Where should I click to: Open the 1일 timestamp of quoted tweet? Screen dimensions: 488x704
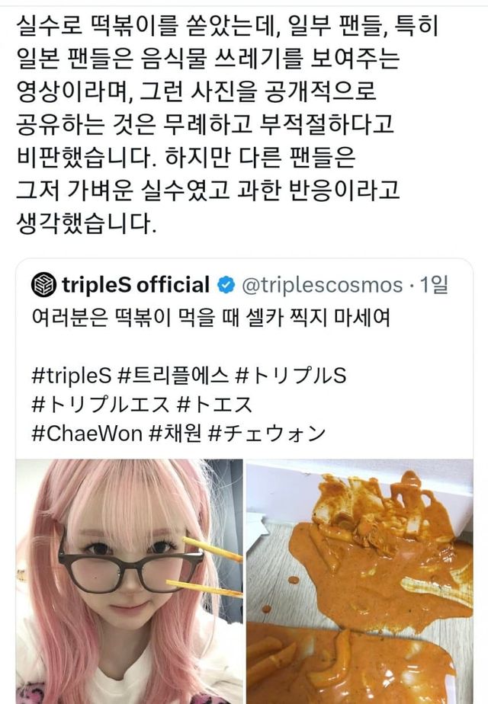tap(434, 285)
